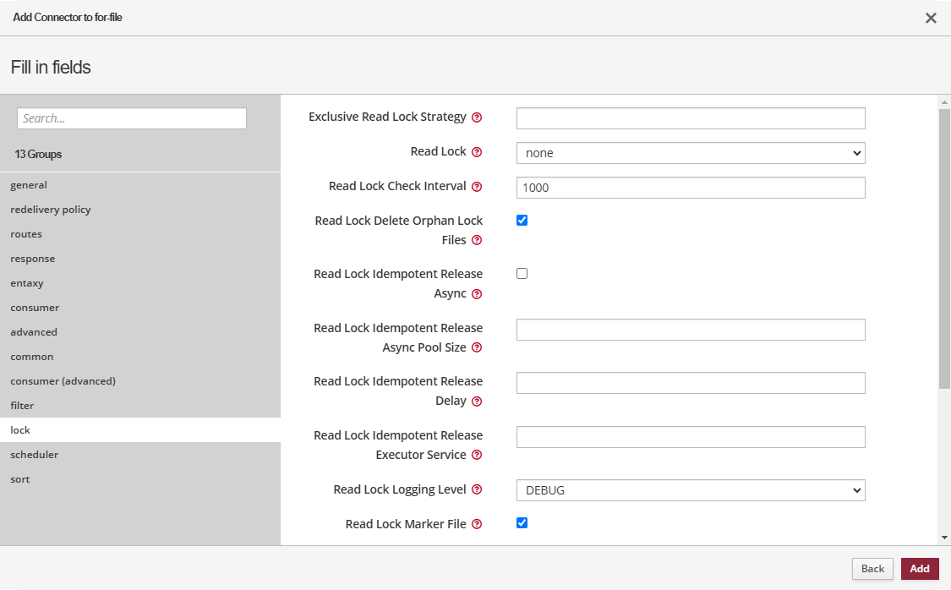Click help icon beside Read Lock Logging Level
951x590 pixels.
click(x=477, y=489)
